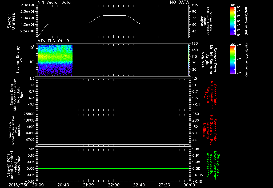The height and width of the screenshot is (188, 273).
Task: Click the '1.2e+01' sector tick label
Action: click(28, 25)
